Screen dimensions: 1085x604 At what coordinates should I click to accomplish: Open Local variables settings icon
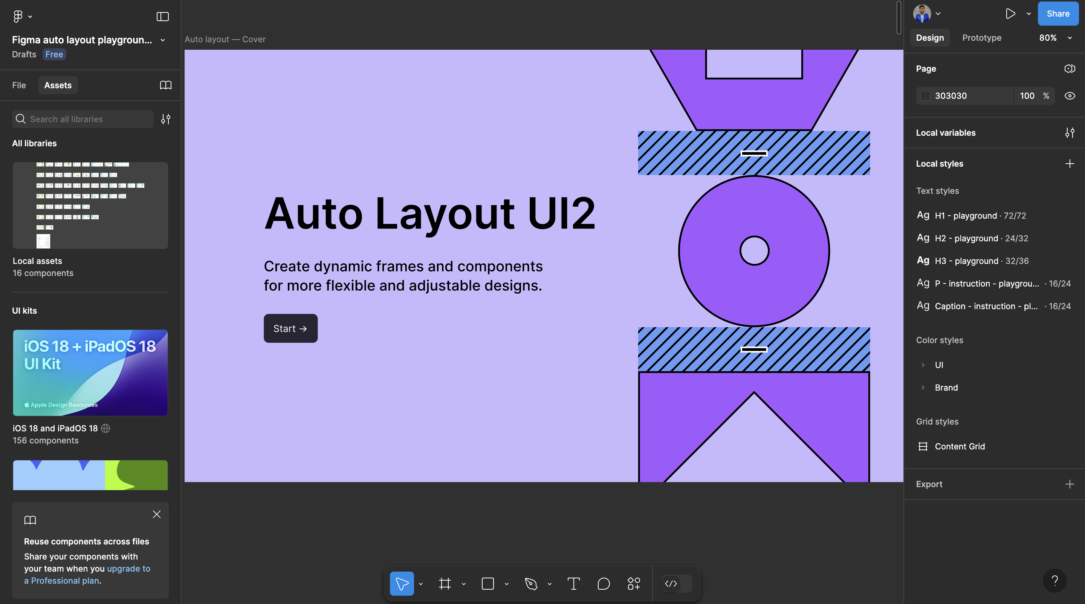[1070, 133]
